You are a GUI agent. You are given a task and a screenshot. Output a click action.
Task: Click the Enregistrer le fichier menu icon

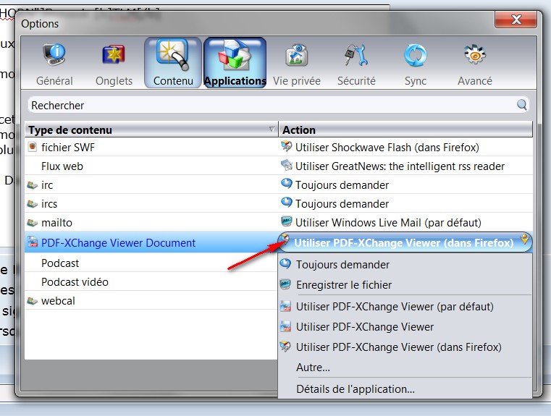click(x=285, y=284)
